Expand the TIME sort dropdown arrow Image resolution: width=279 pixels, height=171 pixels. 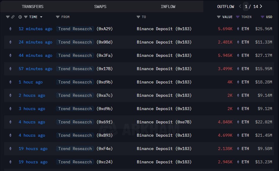tap(41, 17)
